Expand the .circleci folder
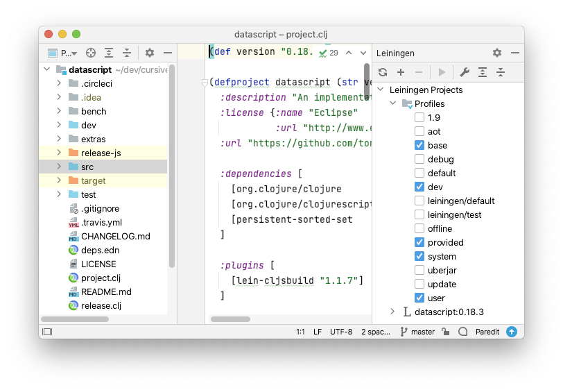Image resolution: width=563 pixels, height=390 pixels. click(x=59, y=83)
